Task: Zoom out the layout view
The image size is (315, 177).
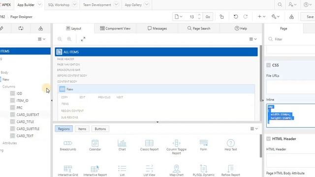Action: pos(60,39)
